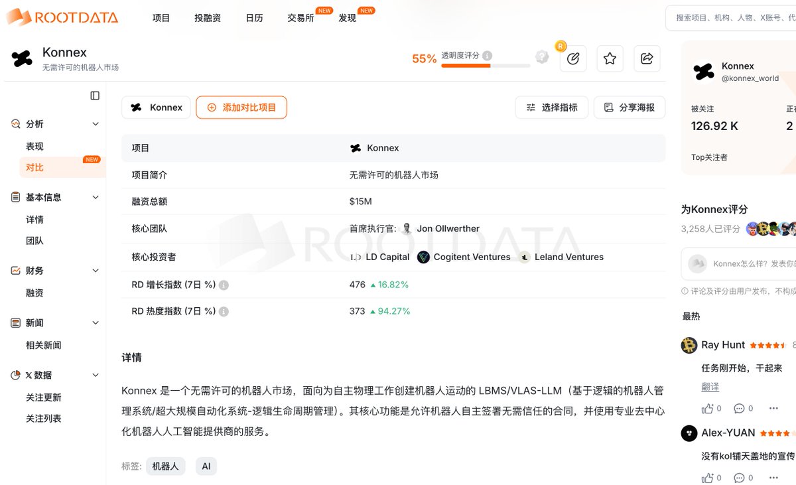This screenshot has height=485, width=796.
Task: Open 交易所 in the top navigation
Action: 300,18
